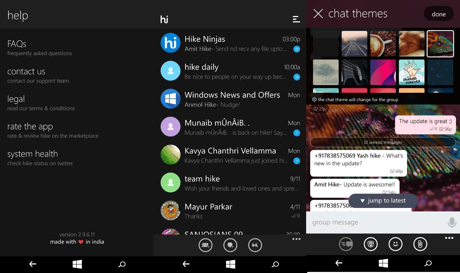Go back from the help screen
Viewport: 460px width, 273px height.
tap(33, 264)
